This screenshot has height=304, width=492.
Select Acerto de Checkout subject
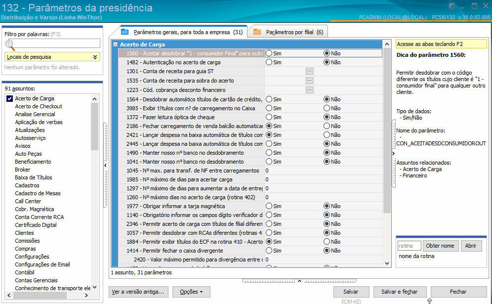39,106
